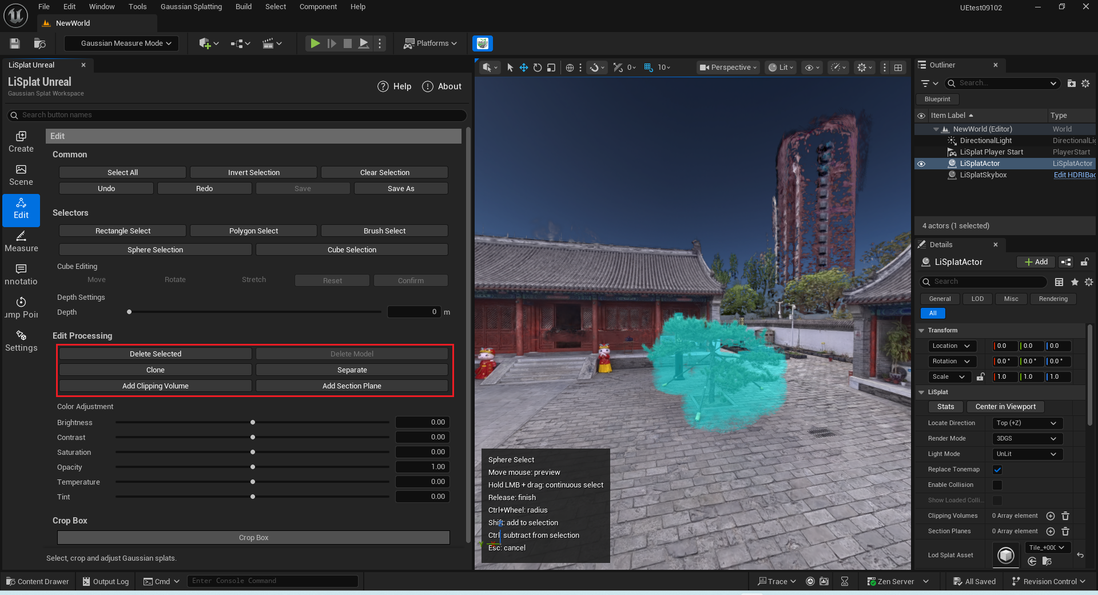Click the Add Clipping Volume button
This screenshot has height=595, width=1098.
pos(156,386)
